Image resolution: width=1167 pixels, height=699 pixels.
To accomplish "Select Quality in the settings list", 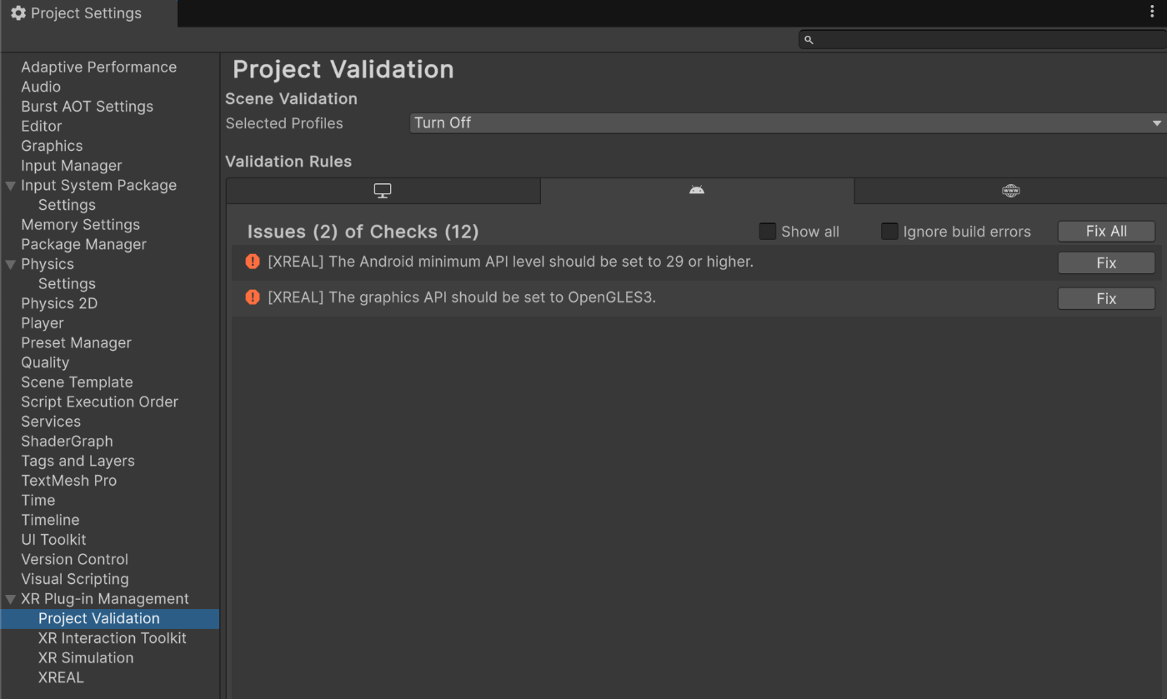I will point(45,362).
